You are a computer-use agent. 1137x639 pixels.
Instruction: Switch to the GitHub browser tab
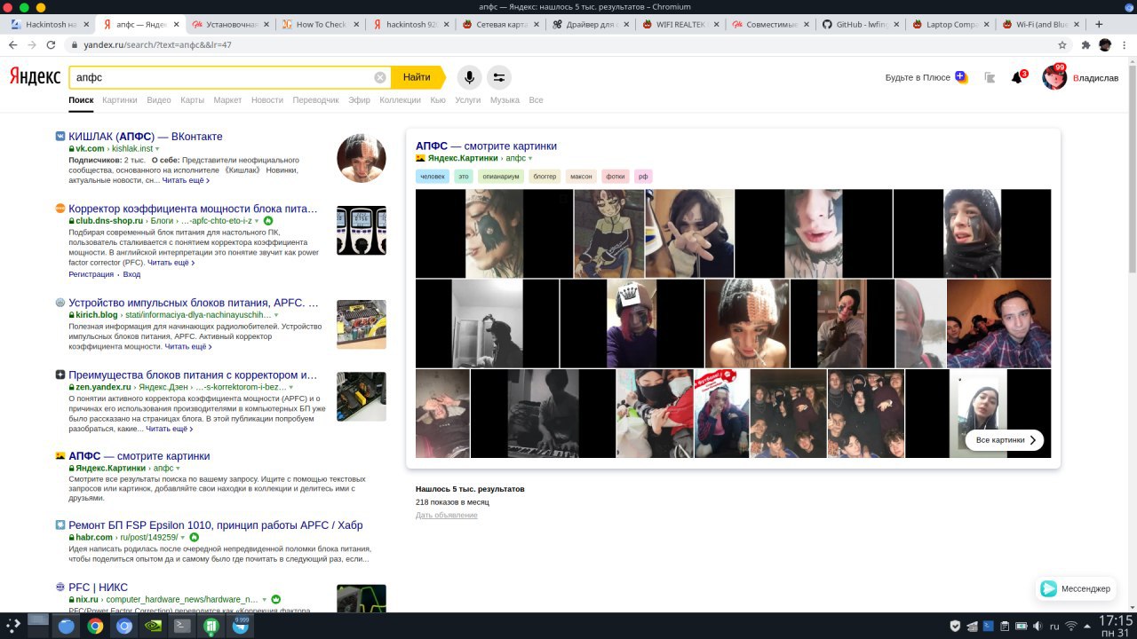click(x=858, y=24)
